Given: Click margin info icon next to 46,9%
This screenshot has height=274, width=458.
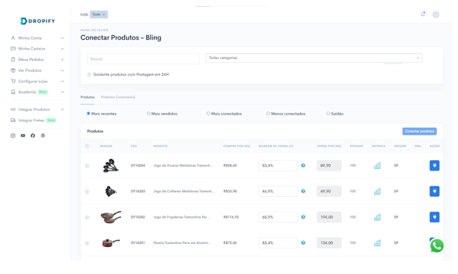Looking at the screenshot, I should [x=303, y=191].
